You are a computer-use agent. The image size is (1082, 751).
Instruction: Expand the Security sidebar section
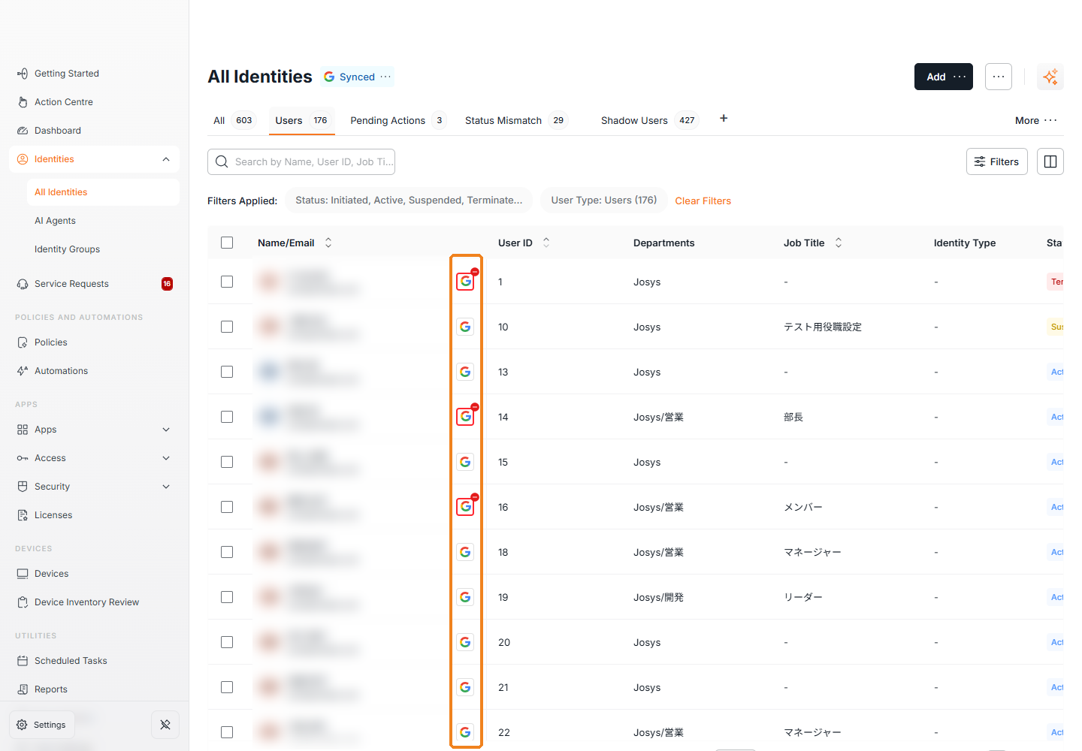point(166,487)
